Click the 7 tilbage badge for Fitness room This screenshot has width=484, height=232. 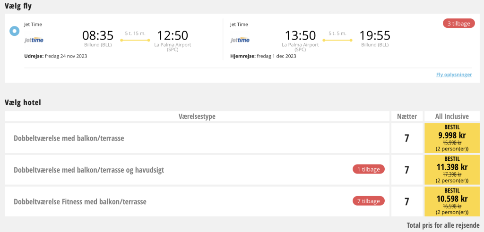369,201
